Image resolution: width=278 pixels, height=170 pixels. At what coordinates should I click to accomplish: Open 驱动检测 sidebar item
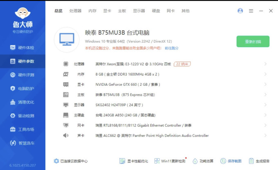click(22, 116)
